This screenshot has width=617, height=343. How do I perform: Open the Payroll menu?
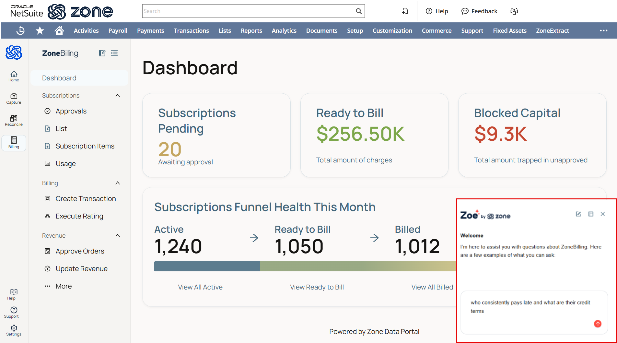point(118,30)
